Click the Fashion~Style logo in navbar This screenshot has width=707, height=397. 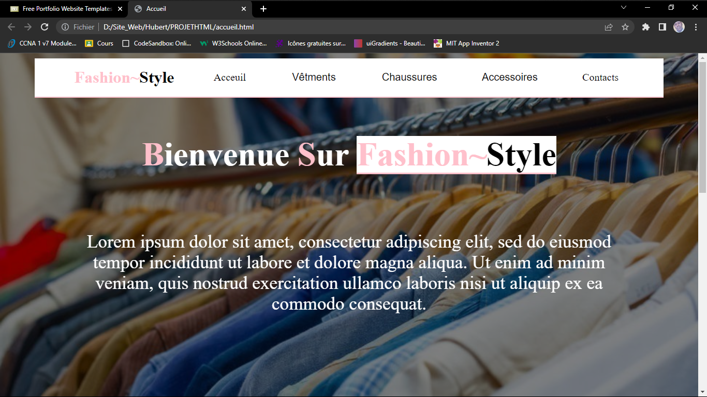coord(124,78)
